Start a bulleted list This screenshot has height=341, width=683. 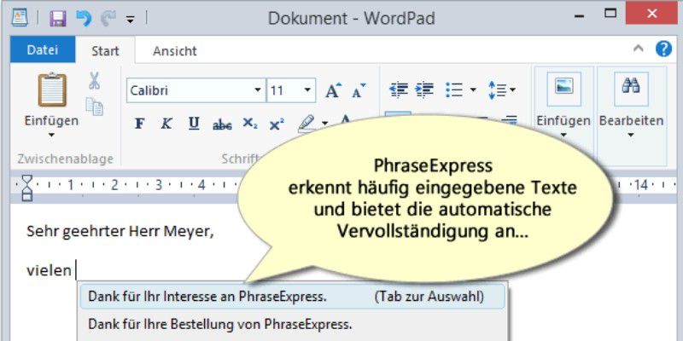454,90
